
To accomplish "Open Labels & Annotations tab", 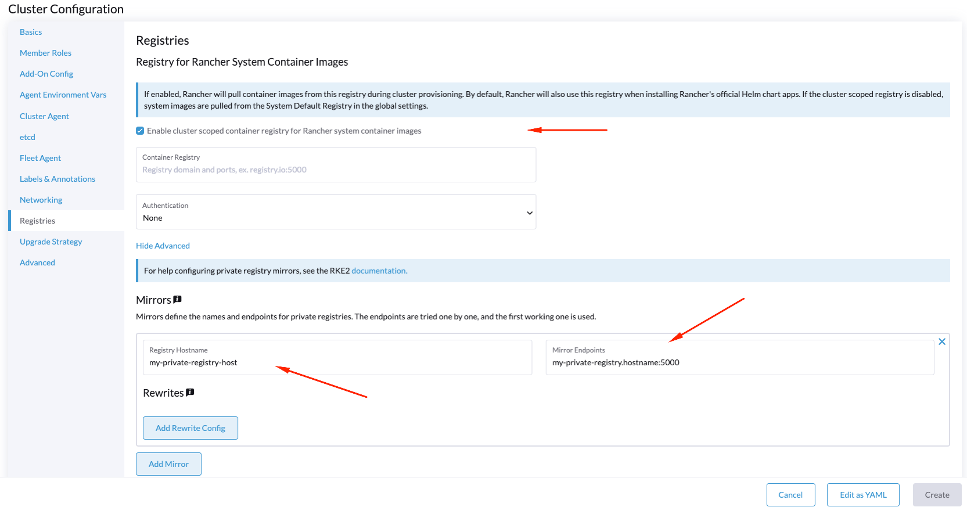I will pos(57,179).
